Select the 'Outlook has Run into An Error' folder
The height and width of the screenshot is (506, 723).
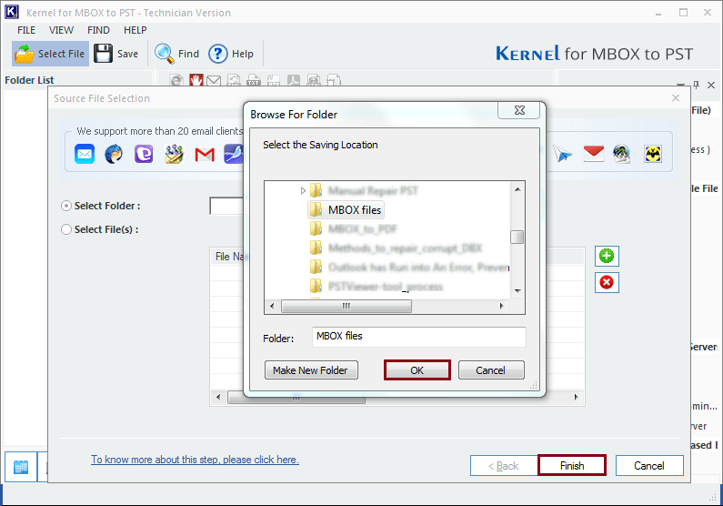pyautogui.click(x=418, y=268)
